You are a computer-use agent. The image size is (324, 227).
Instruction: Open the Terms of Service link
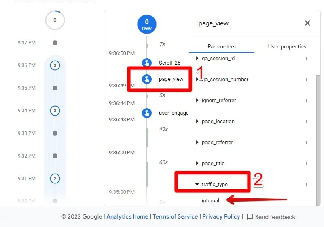[x=175, y=217]
